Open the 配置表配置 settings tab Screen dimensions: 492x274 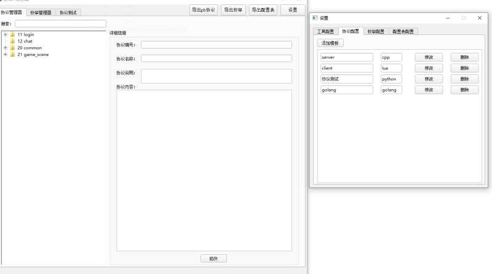(x=403, y=31)
